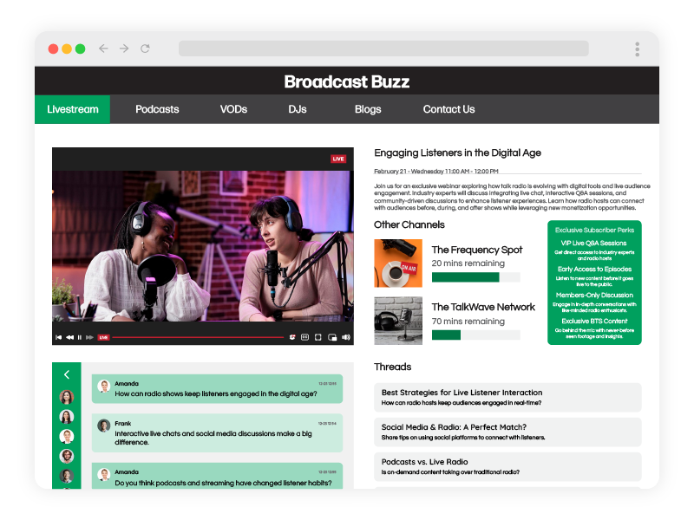Expand the Best Strategies for Live Listener Interaction thread
The width and height of the screenshot is (694, 520).
point(507,397)
